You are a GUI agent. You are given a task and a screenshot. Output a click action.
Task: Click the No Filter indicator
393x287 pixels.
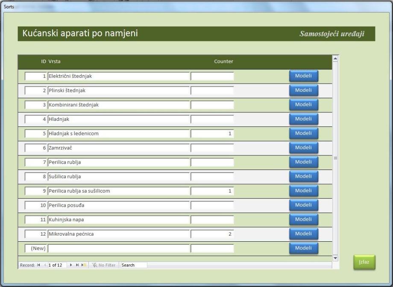103,265
